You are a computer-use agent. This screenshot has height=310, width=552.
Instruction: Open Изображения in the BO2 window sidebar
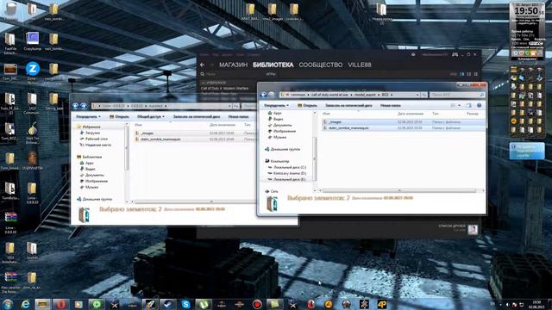point(285,131)
